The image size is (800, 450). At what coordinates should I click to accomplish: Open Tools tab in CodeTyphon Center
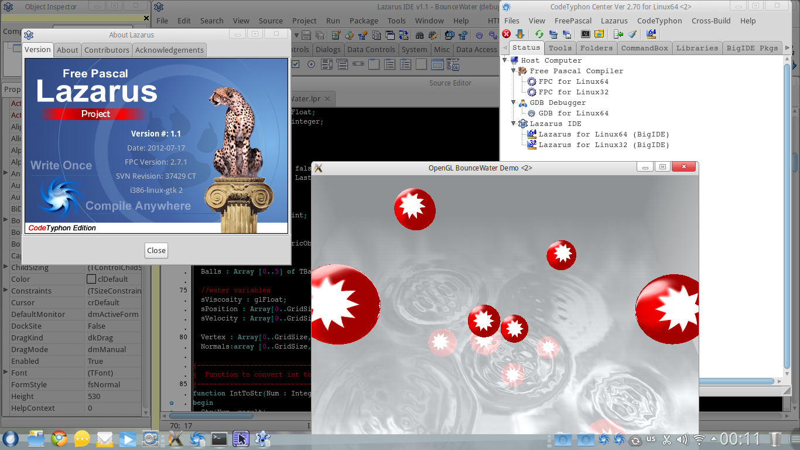(560, 48)
